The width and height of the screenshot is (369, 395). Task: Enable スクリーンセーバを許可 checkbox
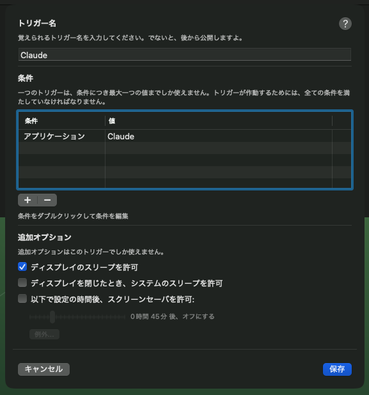pos(22,298)
